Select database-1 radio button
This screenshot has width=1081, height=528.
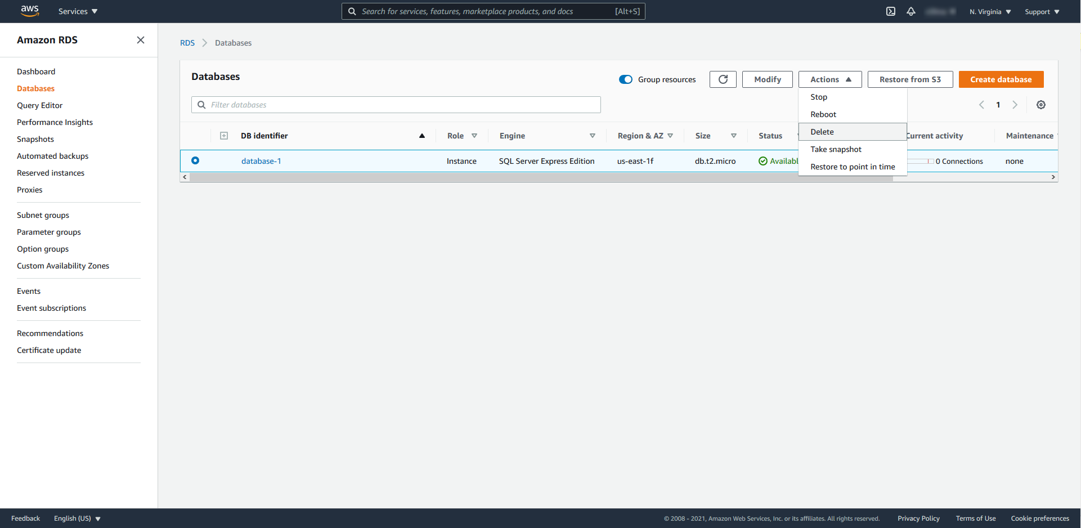pos(195,160)
